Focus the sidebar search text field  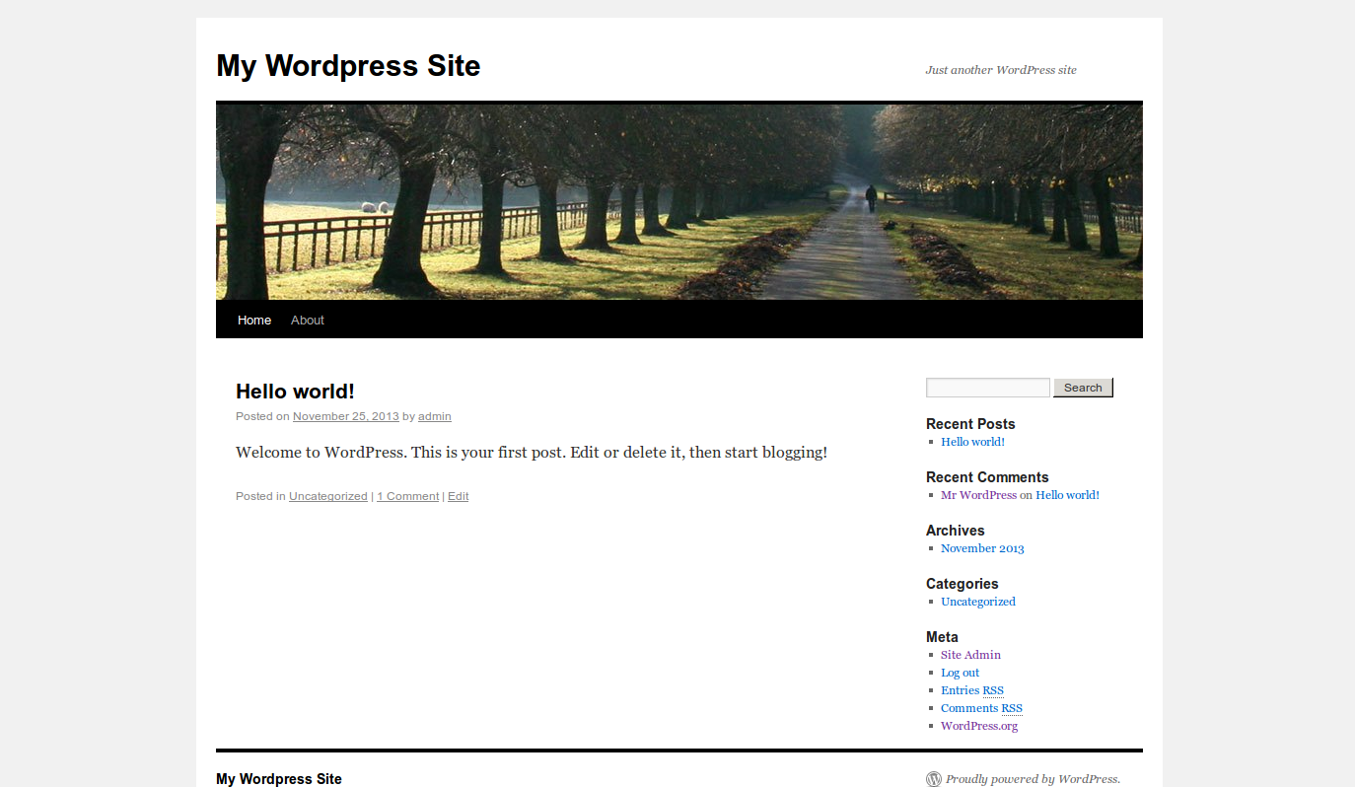pos(987,388)
